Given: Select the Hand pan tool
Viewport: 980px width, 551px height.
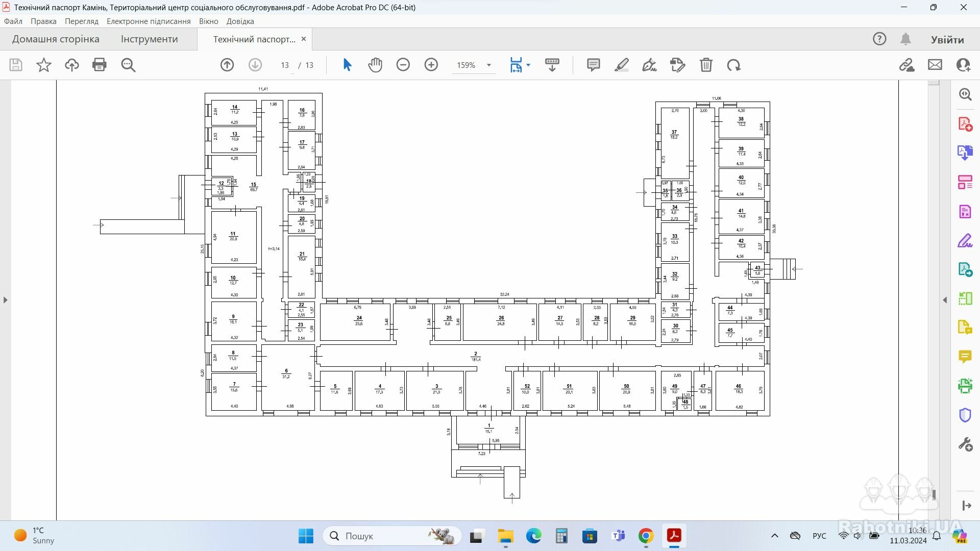Looking at the screenshot, I should coord(375,65).
